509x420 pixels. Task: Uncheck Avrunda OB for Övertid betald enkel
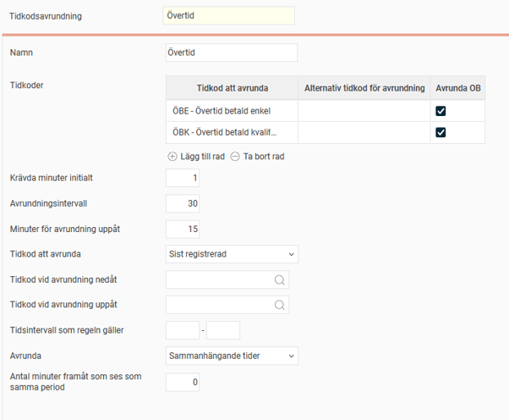[441, 111]
